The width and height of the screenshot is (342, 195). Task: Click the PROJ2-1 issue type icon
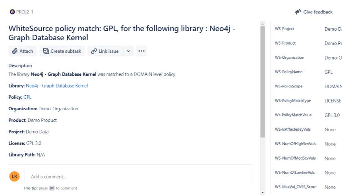(13, 12)
